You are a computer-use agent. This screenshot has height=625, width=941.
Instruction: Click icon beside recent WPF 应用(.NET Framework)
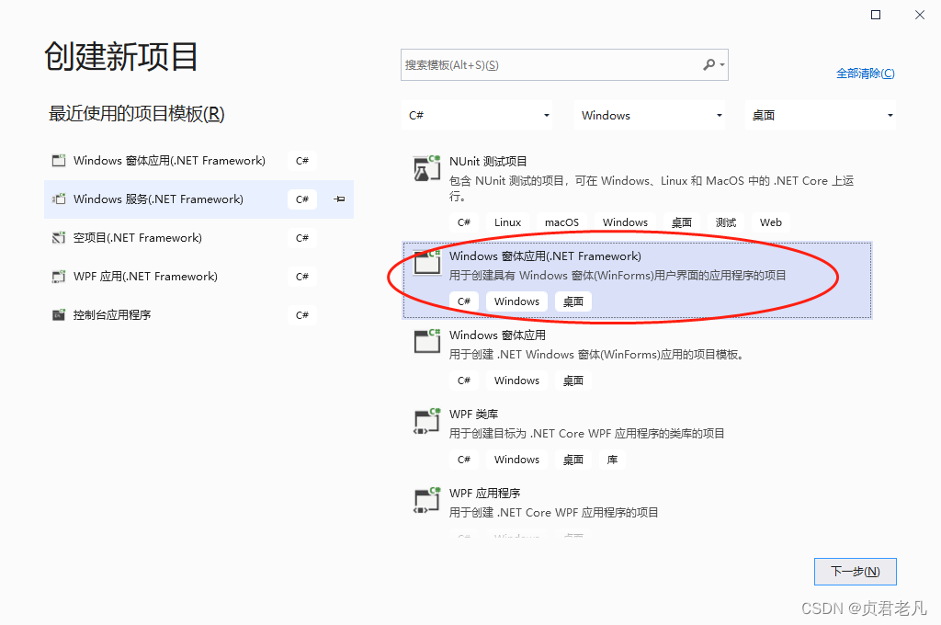tap(58, 276)
